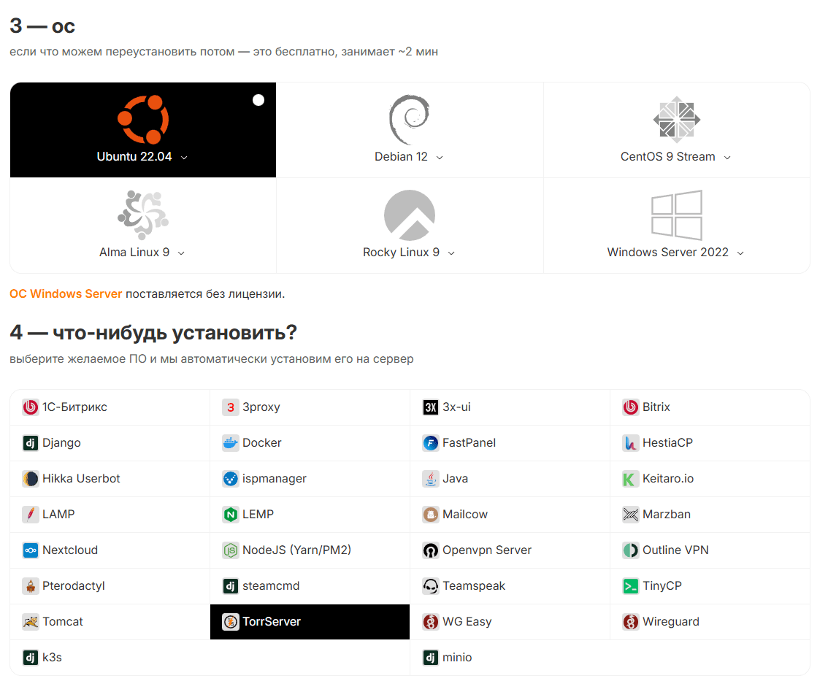Toggle the selected Ubuntu radio dot
Image resolution: width=828 pixels, height=692 pixels.
[258, 100]
